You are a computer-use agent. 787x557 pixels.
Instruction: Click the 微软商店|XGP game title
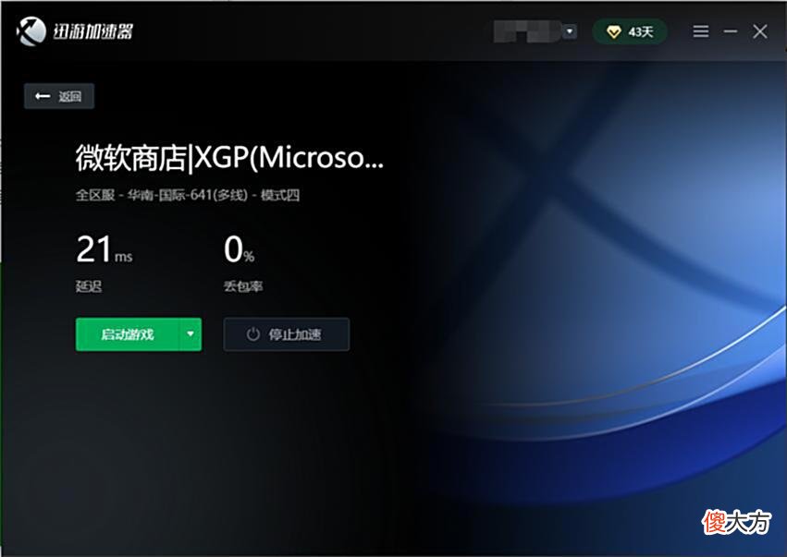229,158
